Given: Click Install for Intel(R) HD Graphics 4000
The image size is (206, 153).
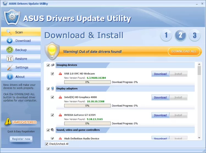Looking at the screenshot, I should (179, 98).
